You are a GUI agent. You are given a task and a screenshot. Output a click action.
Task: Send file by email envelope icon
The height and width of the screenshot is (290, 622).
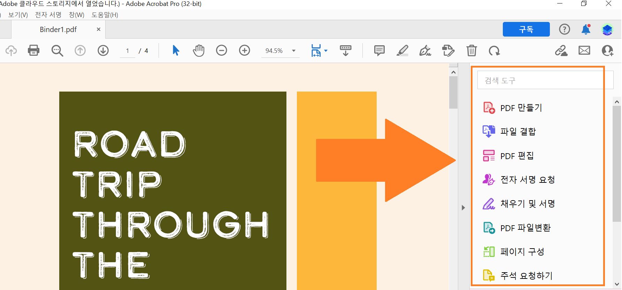[x=584, y=50]
